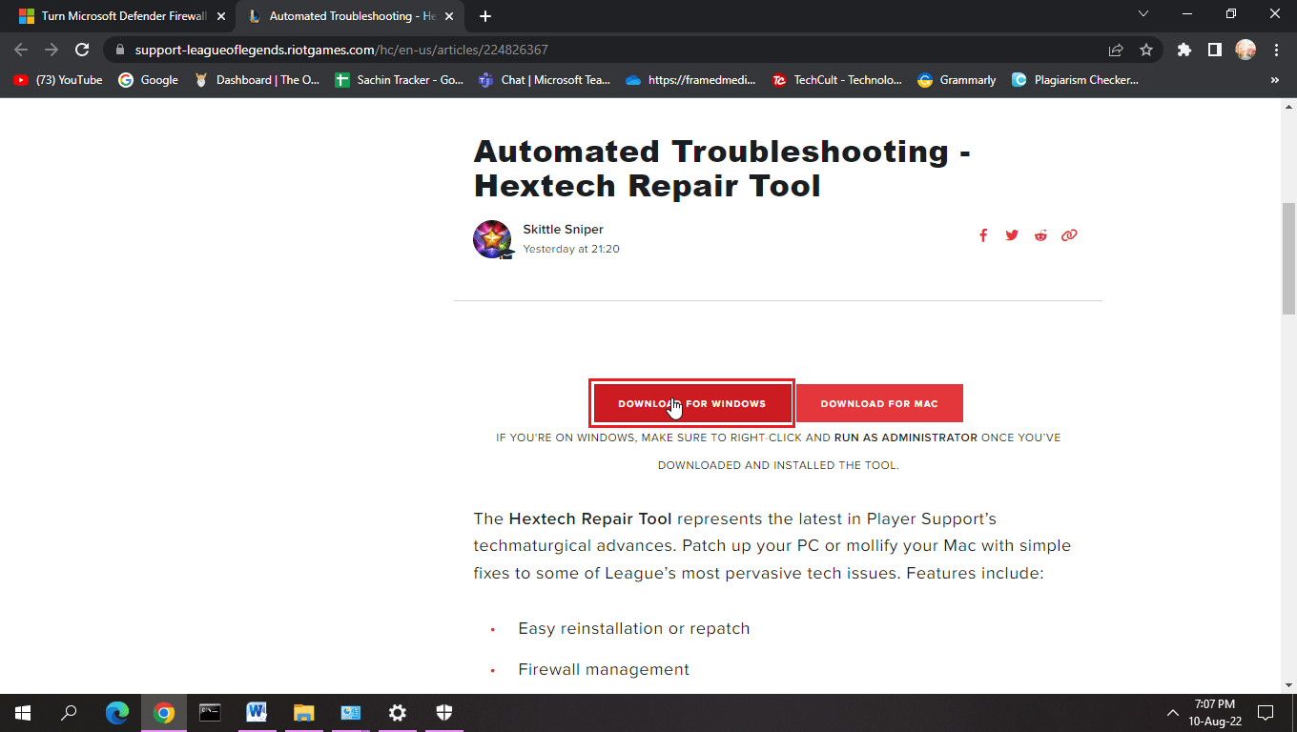Open a new browser tab
The height and width of the screenshot is (732, 1297).
coord(485,16)
